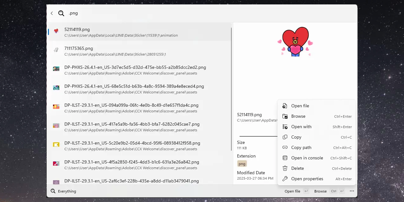Click the thumbnail icon of 52114119.png
404x202 pixels.
tap(56, 31)
